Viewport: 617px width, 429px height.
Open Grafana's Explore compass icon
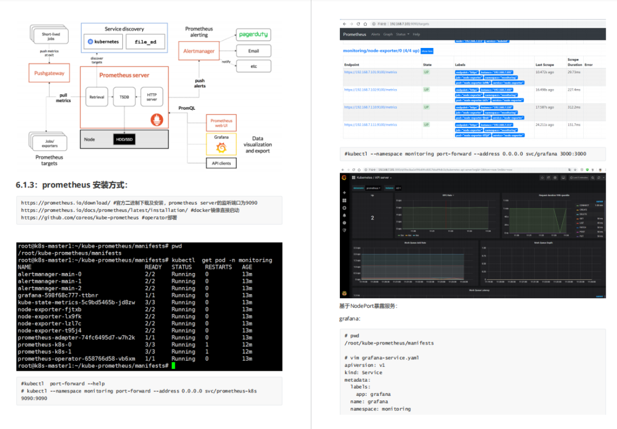(x=344, y=208)
